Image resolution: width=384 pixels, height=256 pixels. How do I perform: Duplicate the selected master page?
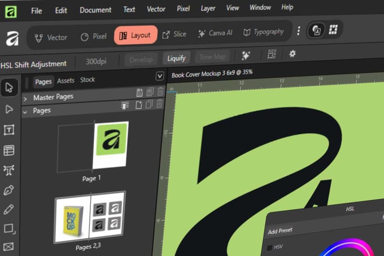[150, 92]
